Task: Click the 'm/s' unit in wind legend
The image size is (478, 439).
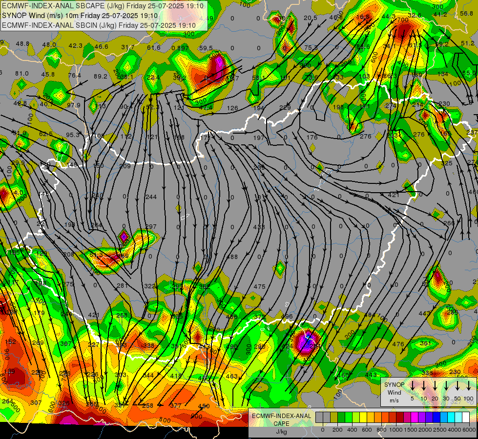Action: 394,400
